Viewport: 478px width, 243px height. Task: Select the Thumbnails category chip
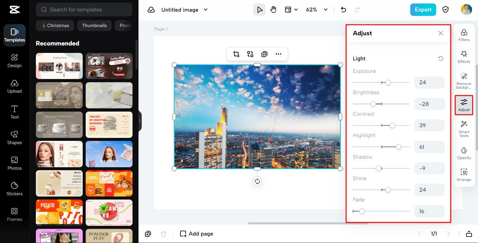click(94, 25)
